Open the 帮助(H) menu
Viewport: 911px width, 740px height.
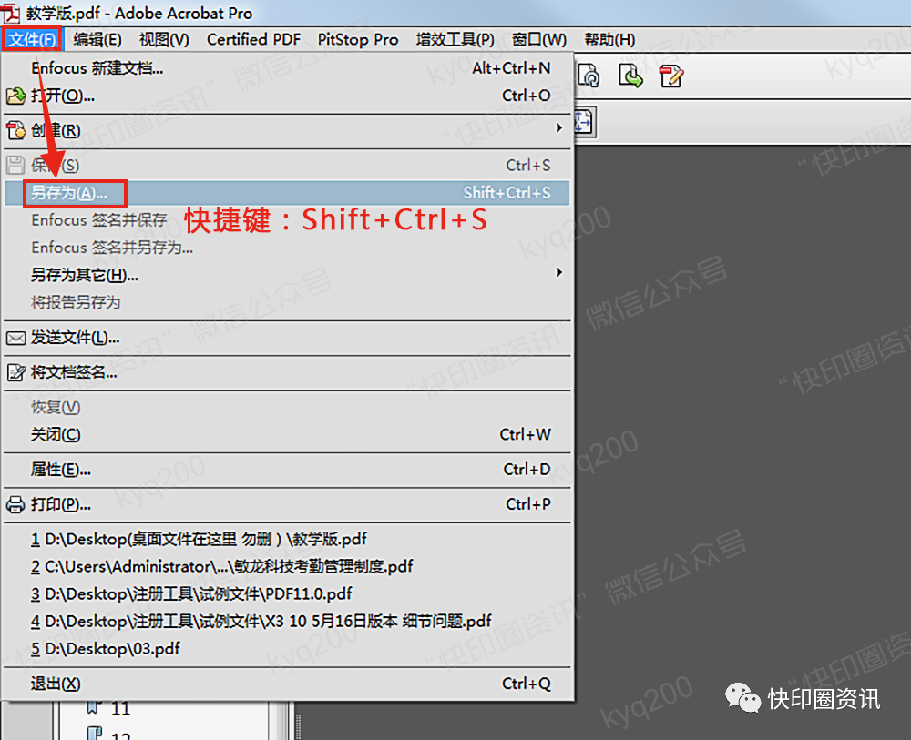609,39
